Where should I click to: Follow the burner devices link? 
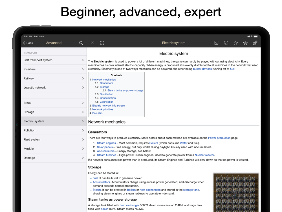click(x=202, y=69)
